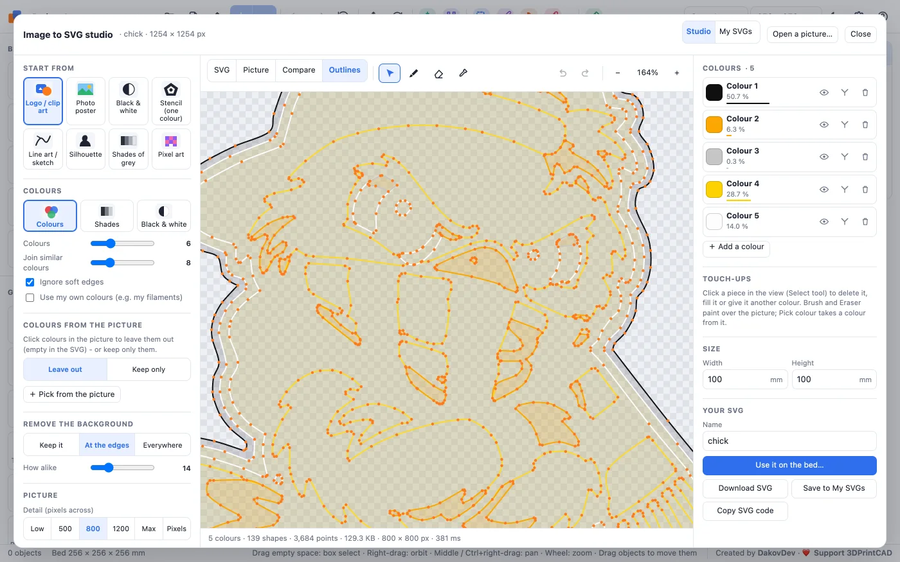Select the Shades of grey preset

coord(129,149)
